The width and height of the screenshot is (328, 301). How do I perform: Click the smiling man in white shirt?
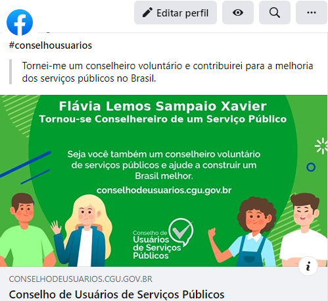click(304, 230)
